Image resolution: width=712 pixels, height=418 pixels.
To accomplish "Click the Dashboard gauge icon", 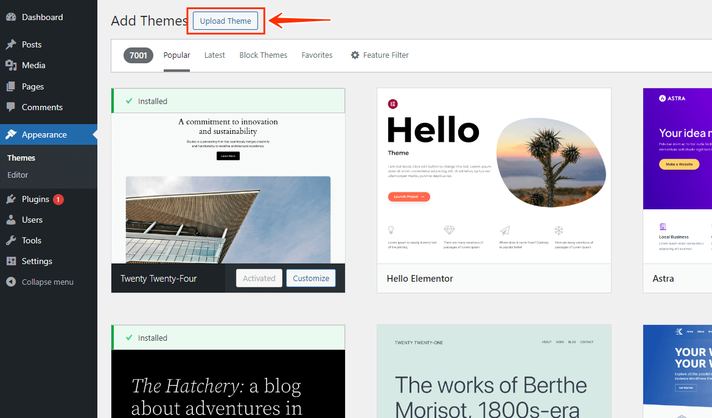I will coord(12,17).
